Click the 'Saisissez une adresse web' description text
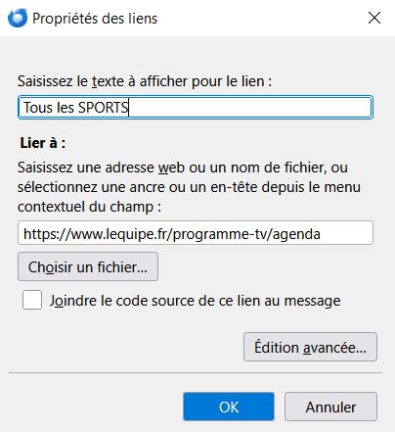This screenshot has height=432, width=395. point(189,187)
